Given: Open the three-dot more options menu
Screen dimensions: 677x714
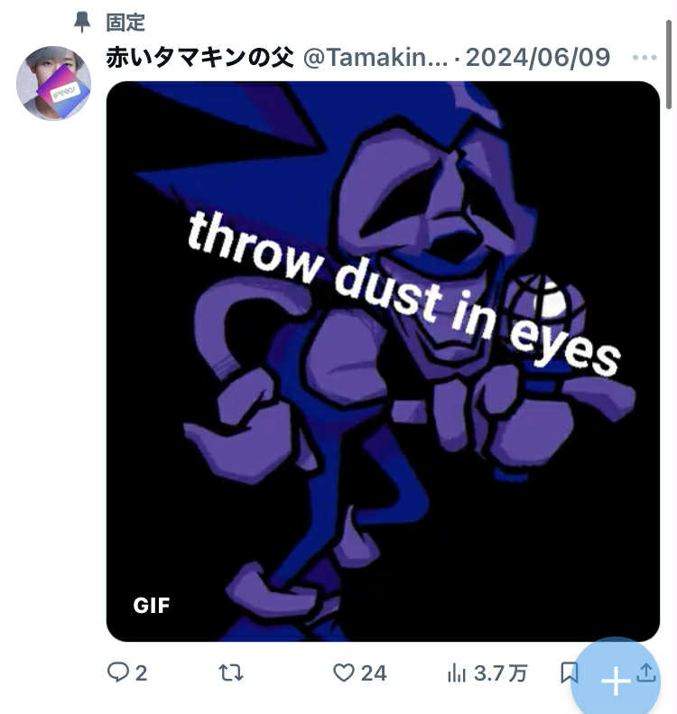Looking at the screenshot, I should click(645, 58).
